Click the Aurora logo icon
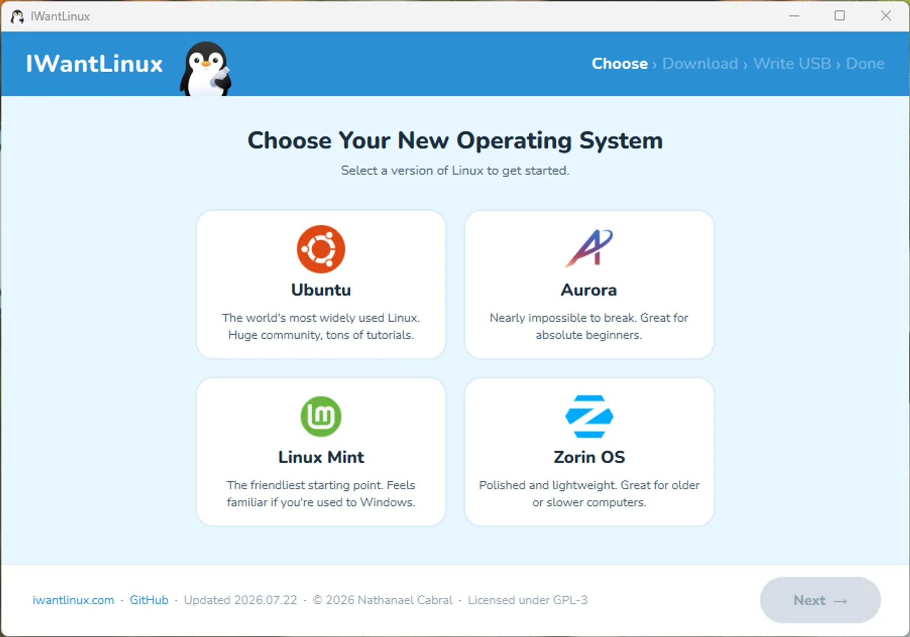This screenshot has height=637, width=910. [589, 248]
